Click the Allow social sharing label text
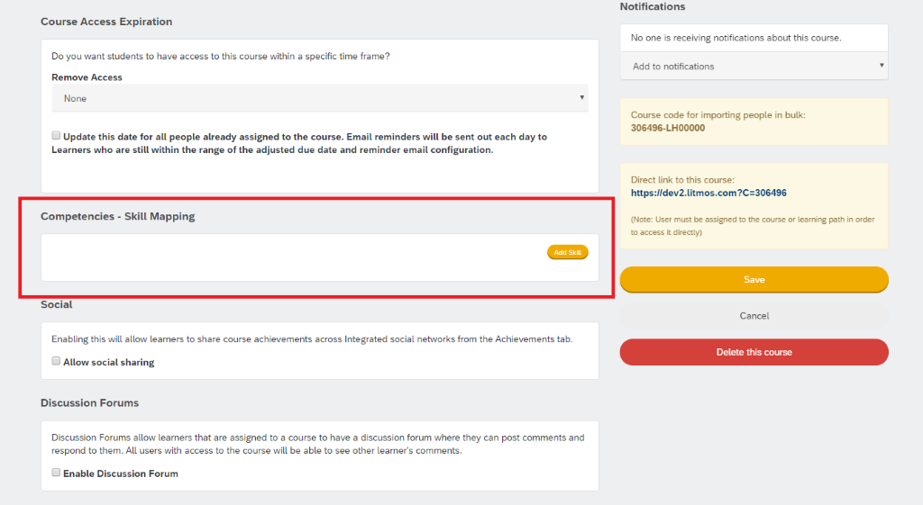Viewport: 923px width, 505px height. pos(109,362)
